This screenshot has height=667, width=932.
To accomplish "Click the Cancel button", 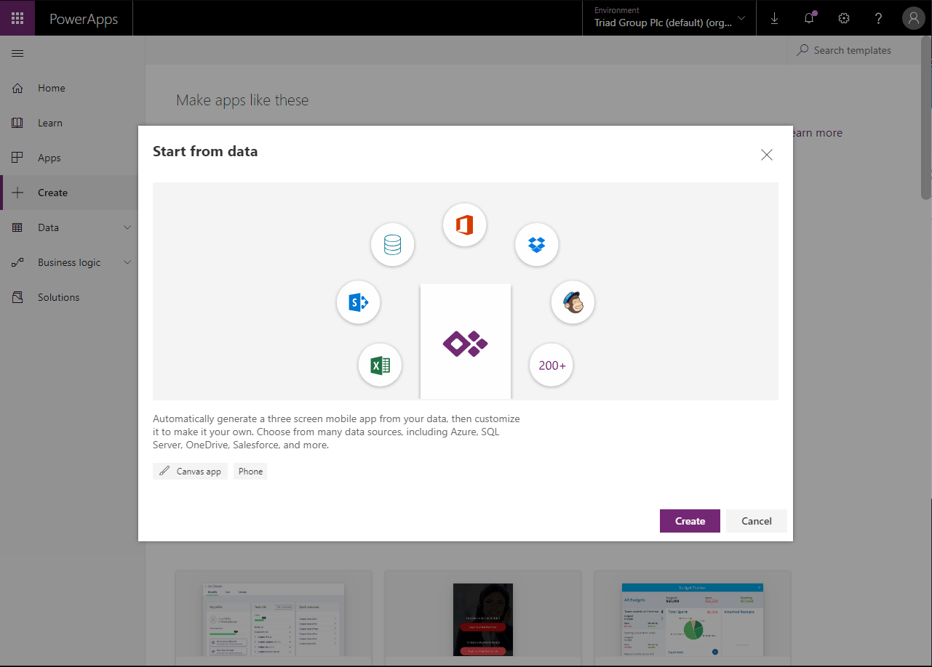I will [x=757, y=521].
